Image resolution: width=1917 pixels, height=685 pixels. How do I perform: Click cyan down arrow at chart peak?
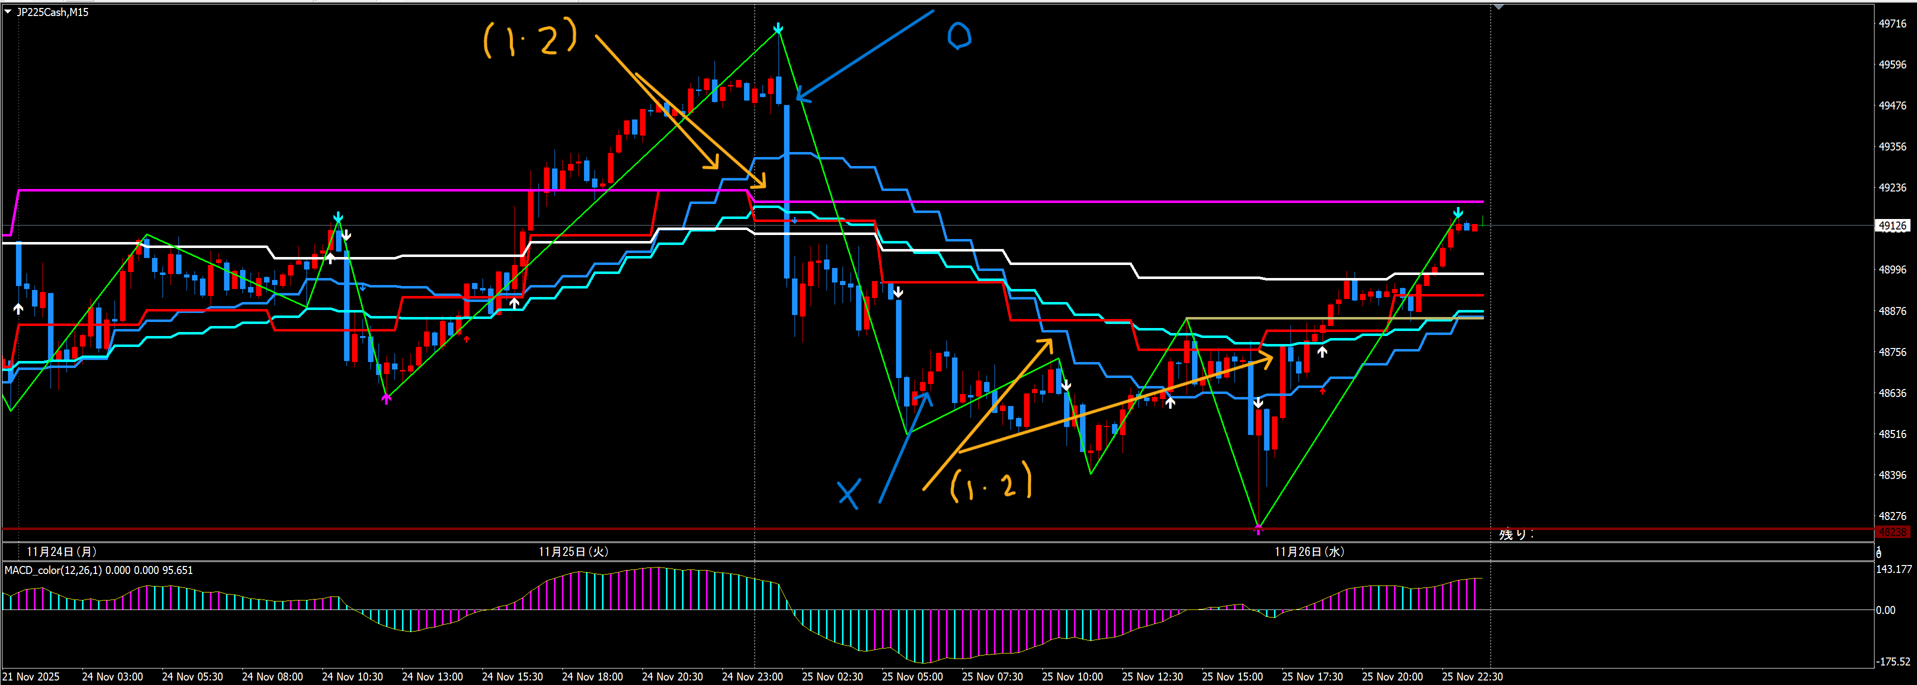pyautogui.click(x=777, y=29)
